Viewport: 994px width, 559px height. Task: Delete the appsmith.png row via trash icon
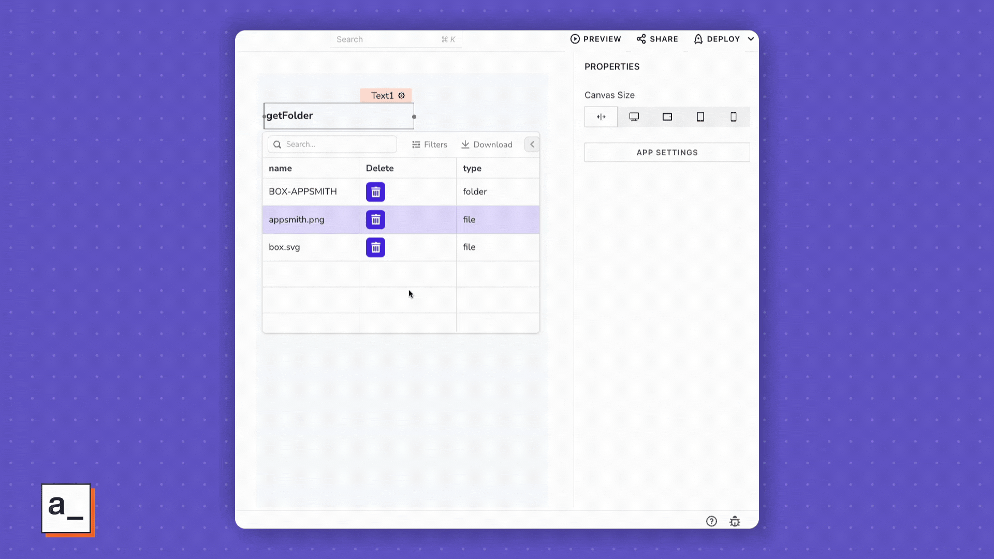[375, 220]
